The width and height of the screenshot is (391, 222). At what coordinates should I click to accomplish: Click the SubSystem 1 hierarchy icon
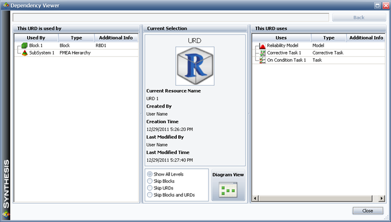pyautogui.click(x=25, y=53)
